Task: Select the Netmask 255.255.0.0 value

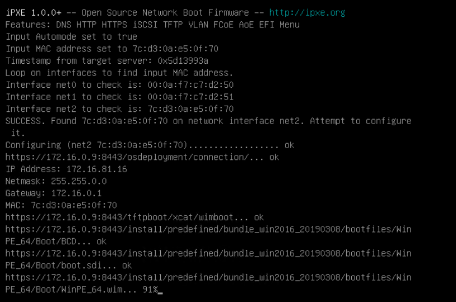Action: [79, 182]
